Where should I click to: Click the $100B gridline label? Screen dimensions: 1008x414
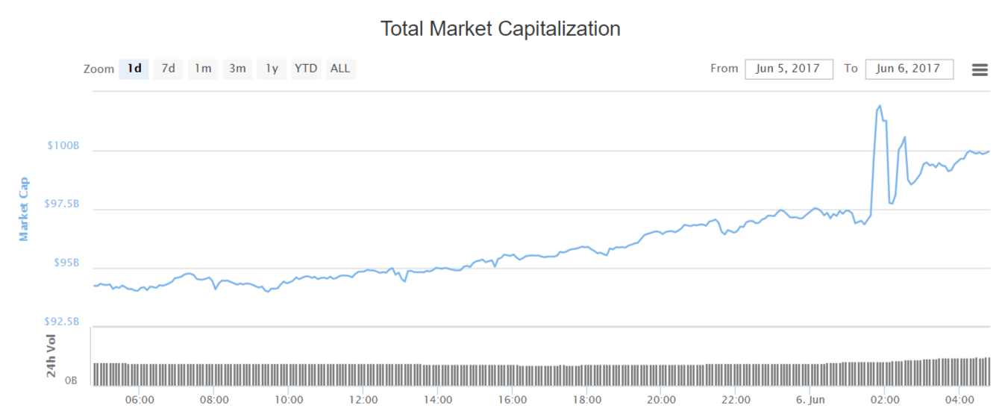click(x=63, y=145)
